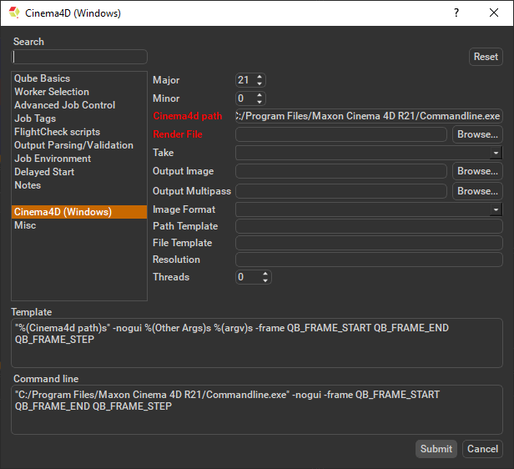Screen dimensions: 514x469
Task: Select Qube Basics in the sidebar
Action: click(42, 78)
